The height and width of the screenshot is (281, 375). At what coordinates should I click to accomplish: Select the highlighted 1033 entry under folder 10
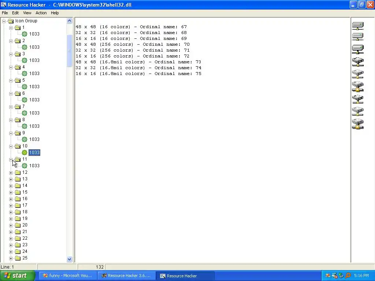[34, 153]
